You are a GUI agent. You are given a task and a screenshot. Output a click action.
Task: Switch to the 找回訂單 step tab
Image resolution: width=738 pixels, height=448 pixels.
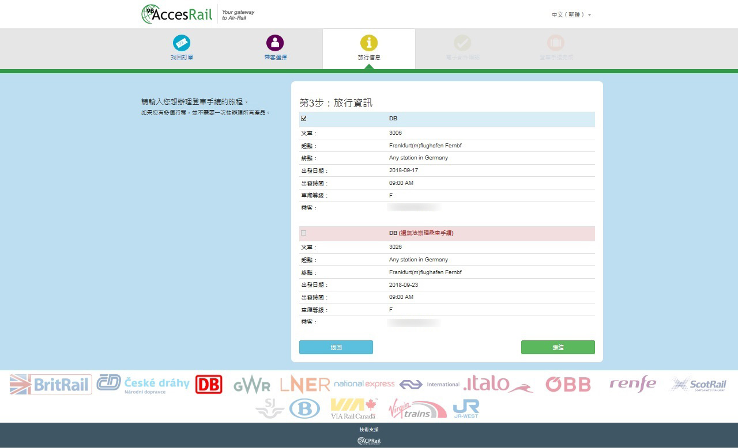pyautogui.click(x=182, y=57)
